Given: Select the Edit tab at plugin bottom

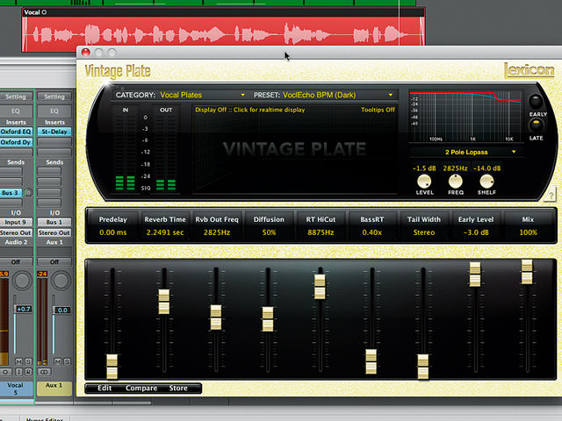Looking at the screenshot, I should point(104,388).
